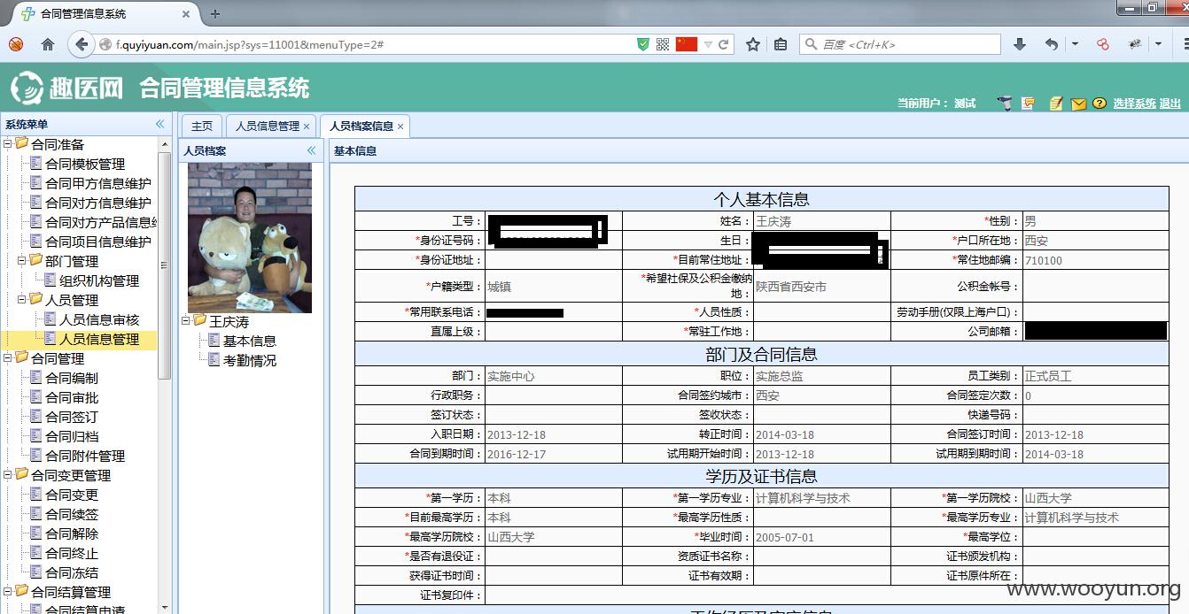
Task: Open the notepad with pencil icon
Action: (x=1055, y=104)
